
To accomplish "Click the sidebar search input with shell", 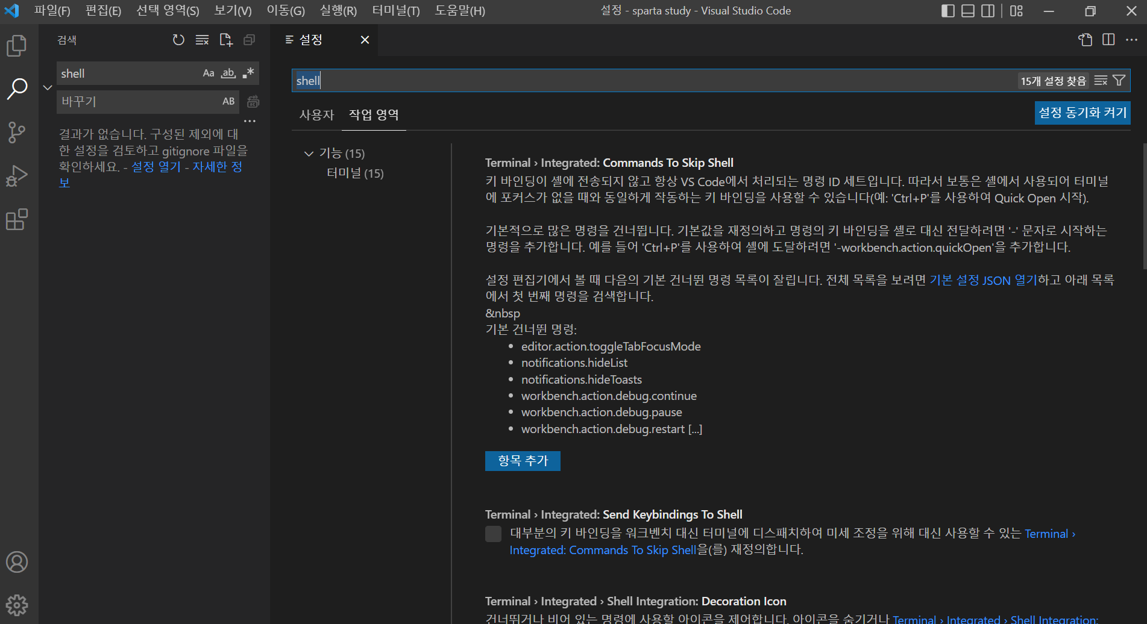I will click(130, 73).
